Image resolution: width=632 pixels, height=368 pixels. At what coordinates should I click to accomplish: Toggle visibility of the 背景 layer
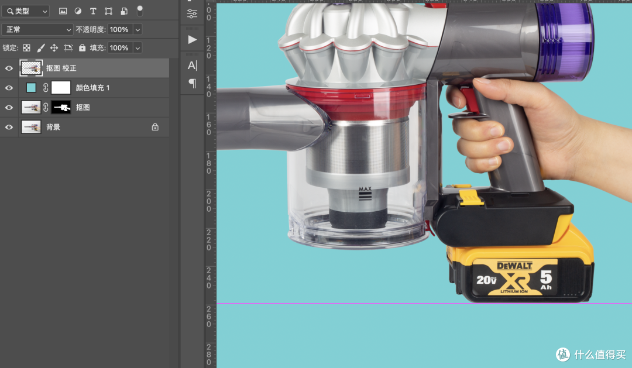pos(9,128)
